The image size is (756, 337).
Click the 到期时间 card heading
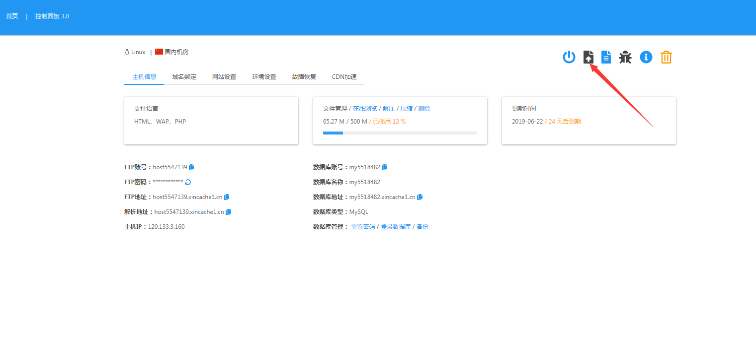524,108
